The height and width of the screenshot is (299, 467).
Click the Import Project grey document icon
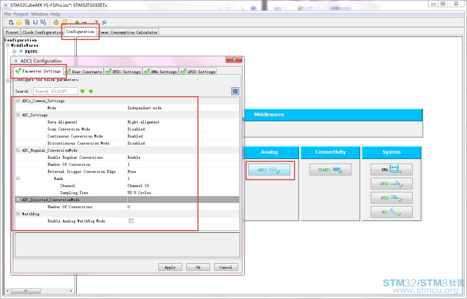tap(27, 22)
